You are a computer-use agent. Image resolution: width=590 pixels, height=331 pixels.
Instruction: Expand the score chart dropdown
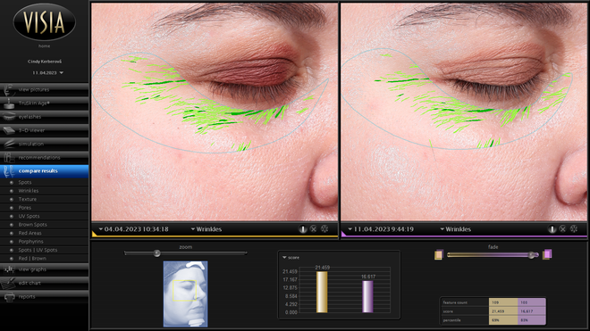(291, 257)
